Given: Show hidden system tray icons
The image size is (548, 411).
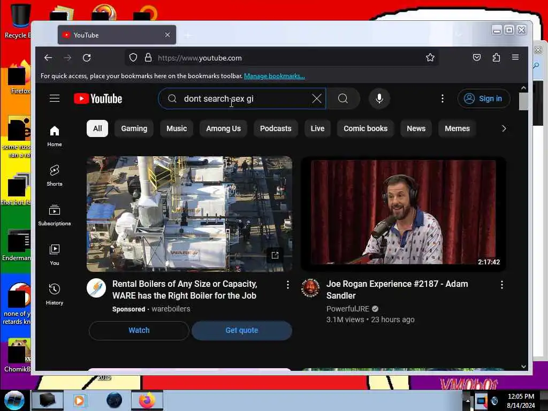Looking at the screenshot, I should tap(467, 400).
